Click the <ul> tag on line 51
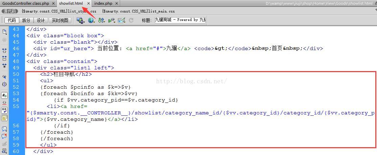The height and width of the screenshot is (155, 377). click(47, 81)
